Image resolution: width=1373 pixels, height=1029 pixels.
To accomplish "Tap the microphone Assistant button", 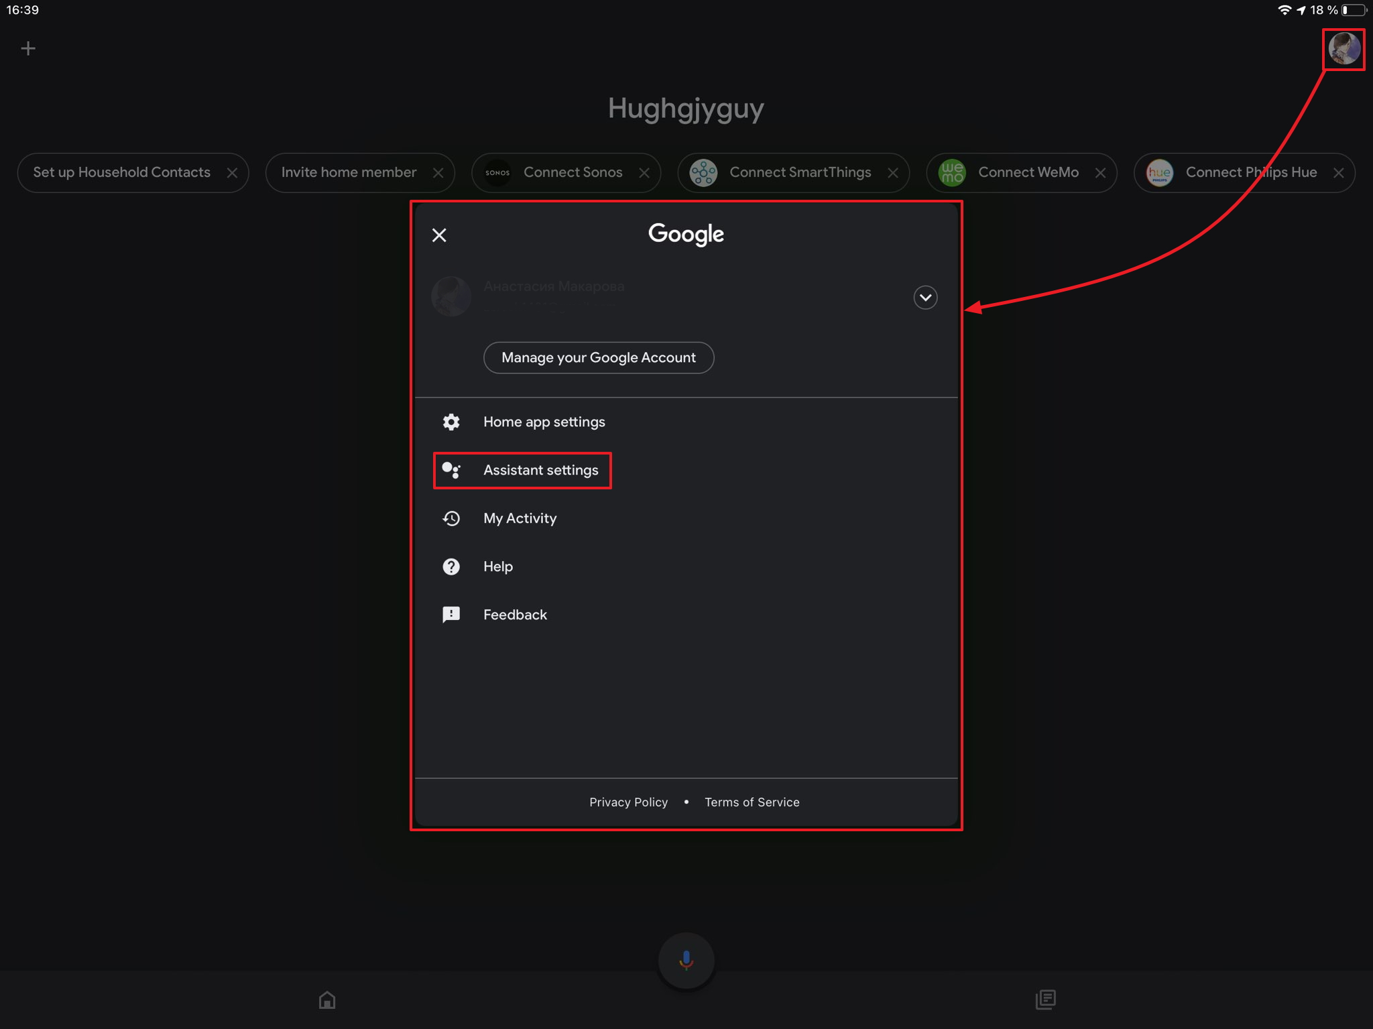I will pos(686,960).
